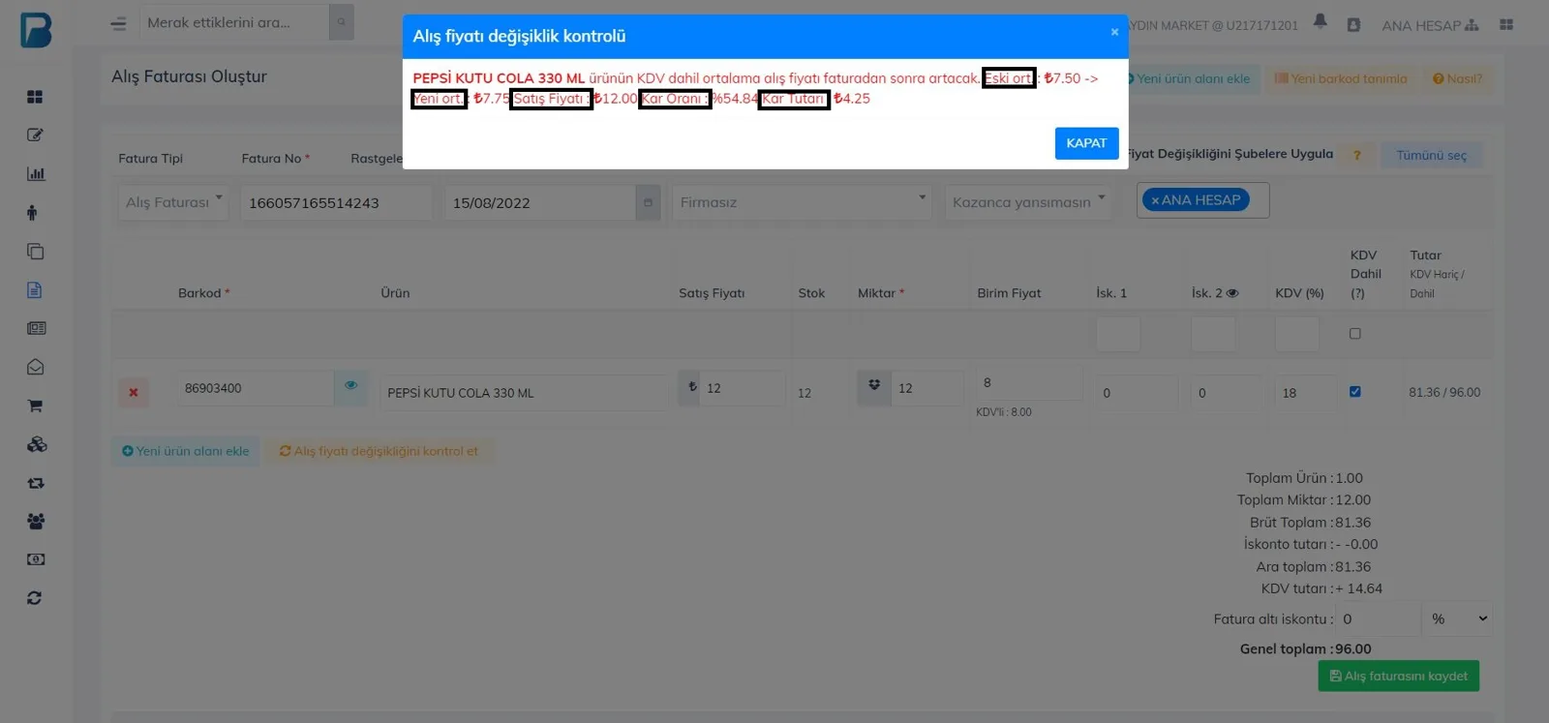
Task: Open the edit pencil icon in sidebar
Action: [x=35, y=136]
